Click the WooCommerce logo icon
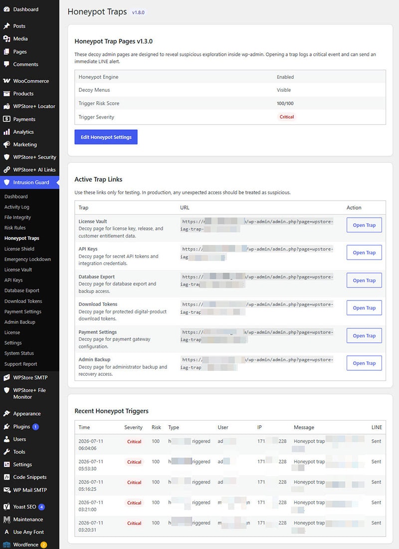Screen dimensions: 399x549 tap(6, 81)
